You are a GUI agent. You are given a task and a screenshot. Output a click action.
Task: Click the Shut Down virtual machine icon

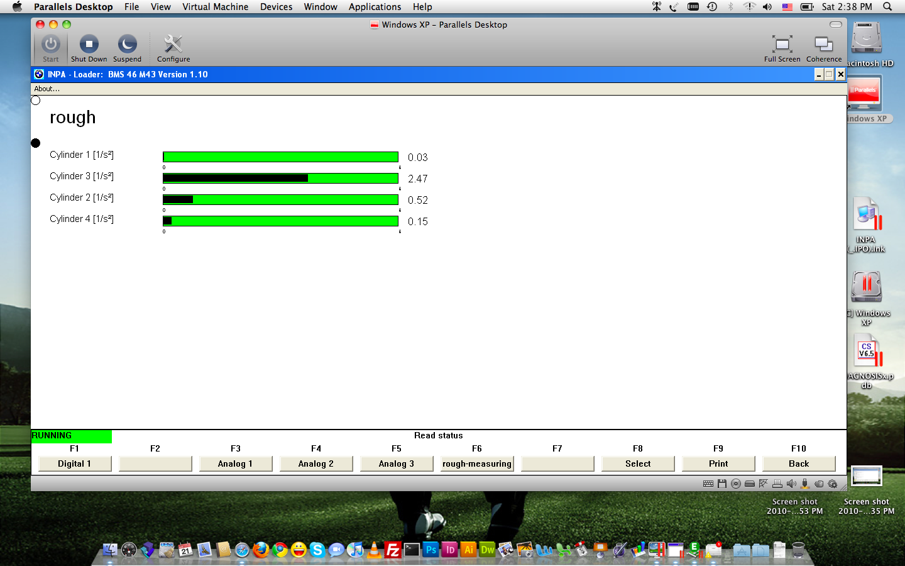pos(89,45)
